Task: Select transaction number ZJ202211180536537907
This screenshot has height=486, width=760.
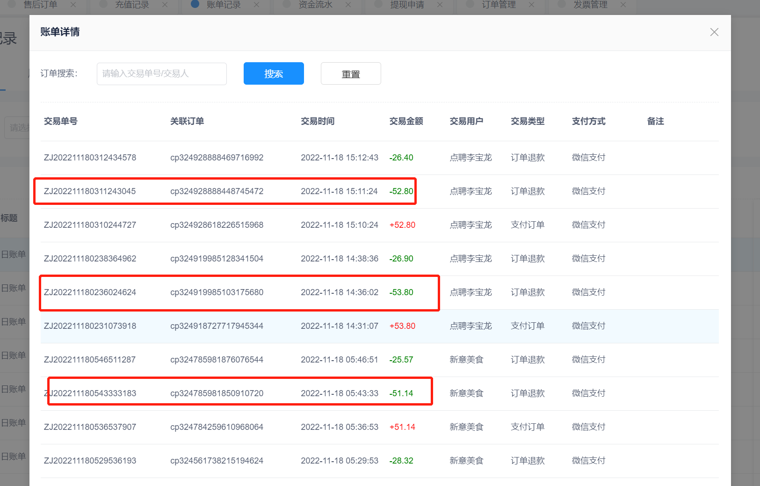Action: [90, 427]
